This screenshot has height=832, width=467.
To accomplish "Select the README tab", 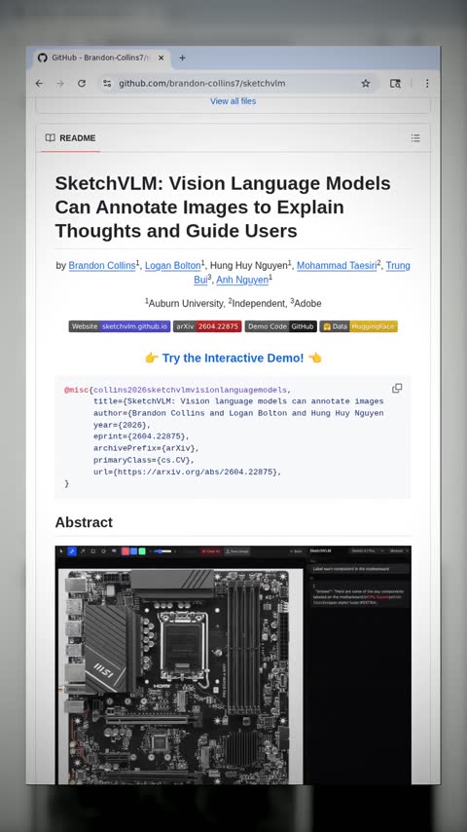I will (x=70, y=138).
